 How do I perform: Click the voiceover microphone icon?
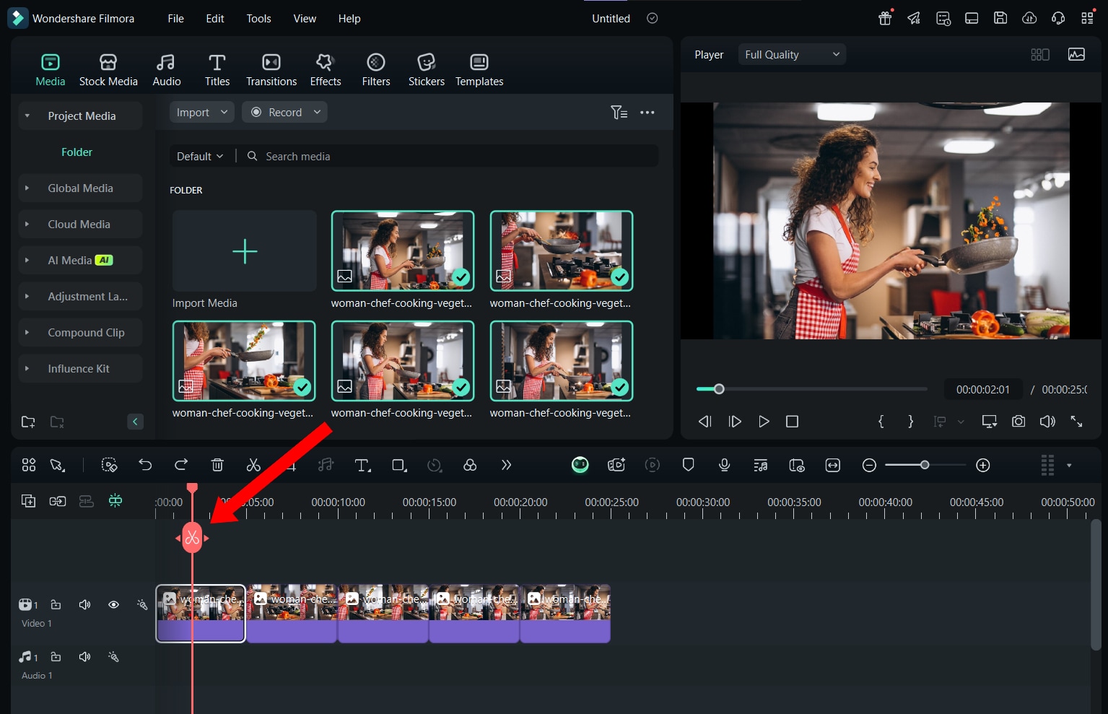point(725,465)
